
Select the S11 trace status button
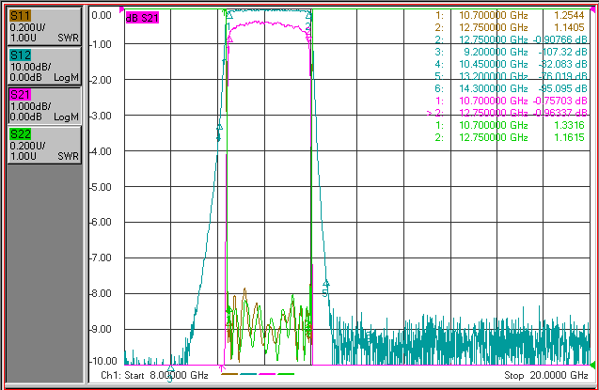44,26
